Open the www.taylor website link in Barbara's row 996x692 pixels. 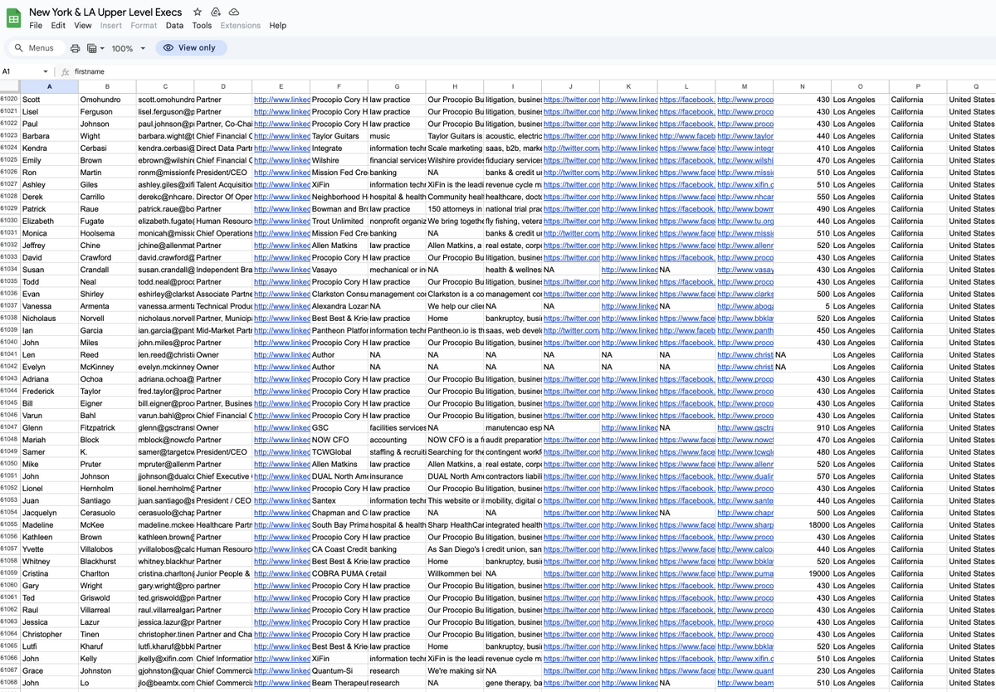745,136
